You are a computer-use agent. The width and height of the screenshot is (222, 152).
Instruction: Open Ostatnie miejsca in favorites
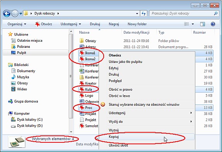(x=27, y=41)
